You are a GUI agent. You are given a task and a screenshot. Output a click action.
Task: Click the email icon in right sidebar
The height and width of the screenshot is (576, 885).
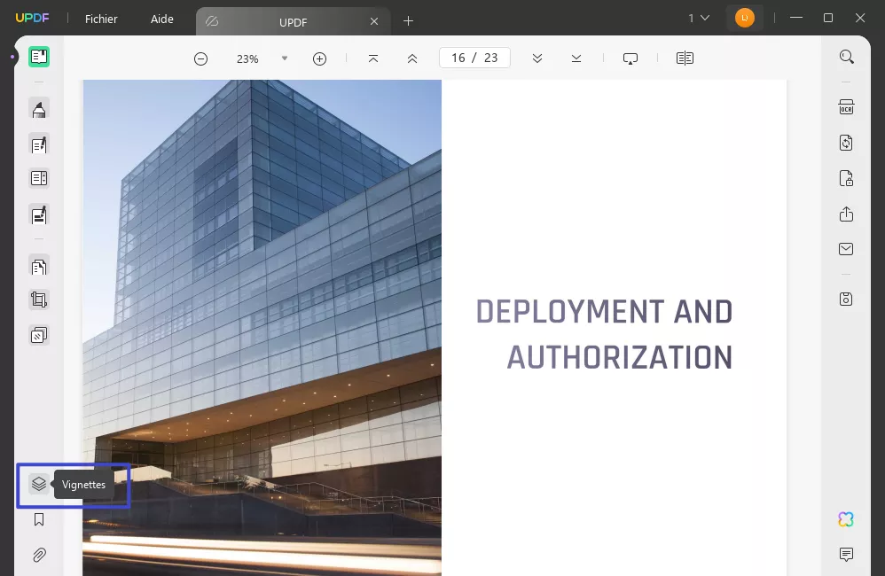coord(846,249)
